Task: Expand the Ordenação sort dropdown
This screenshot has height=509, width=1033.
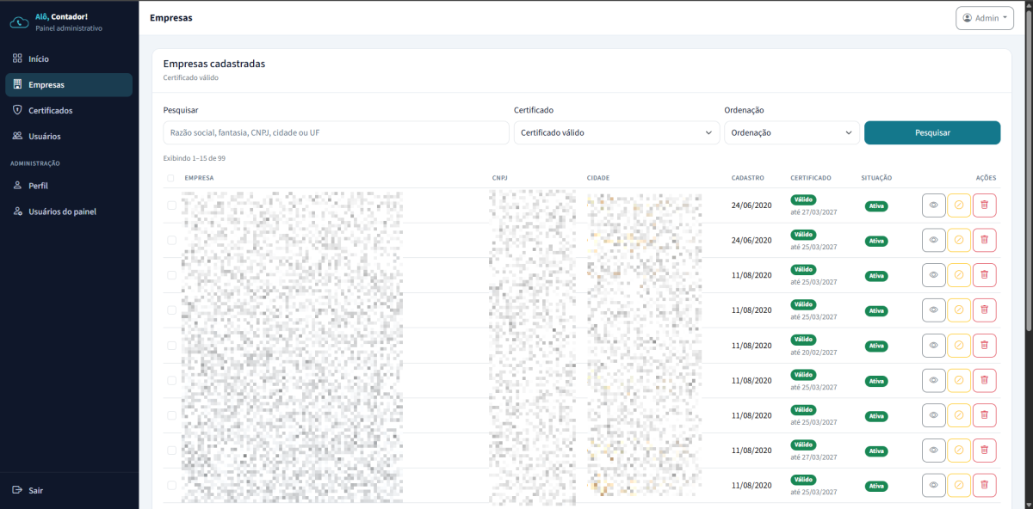Action: pyautogui.click(x=792, y=132)
